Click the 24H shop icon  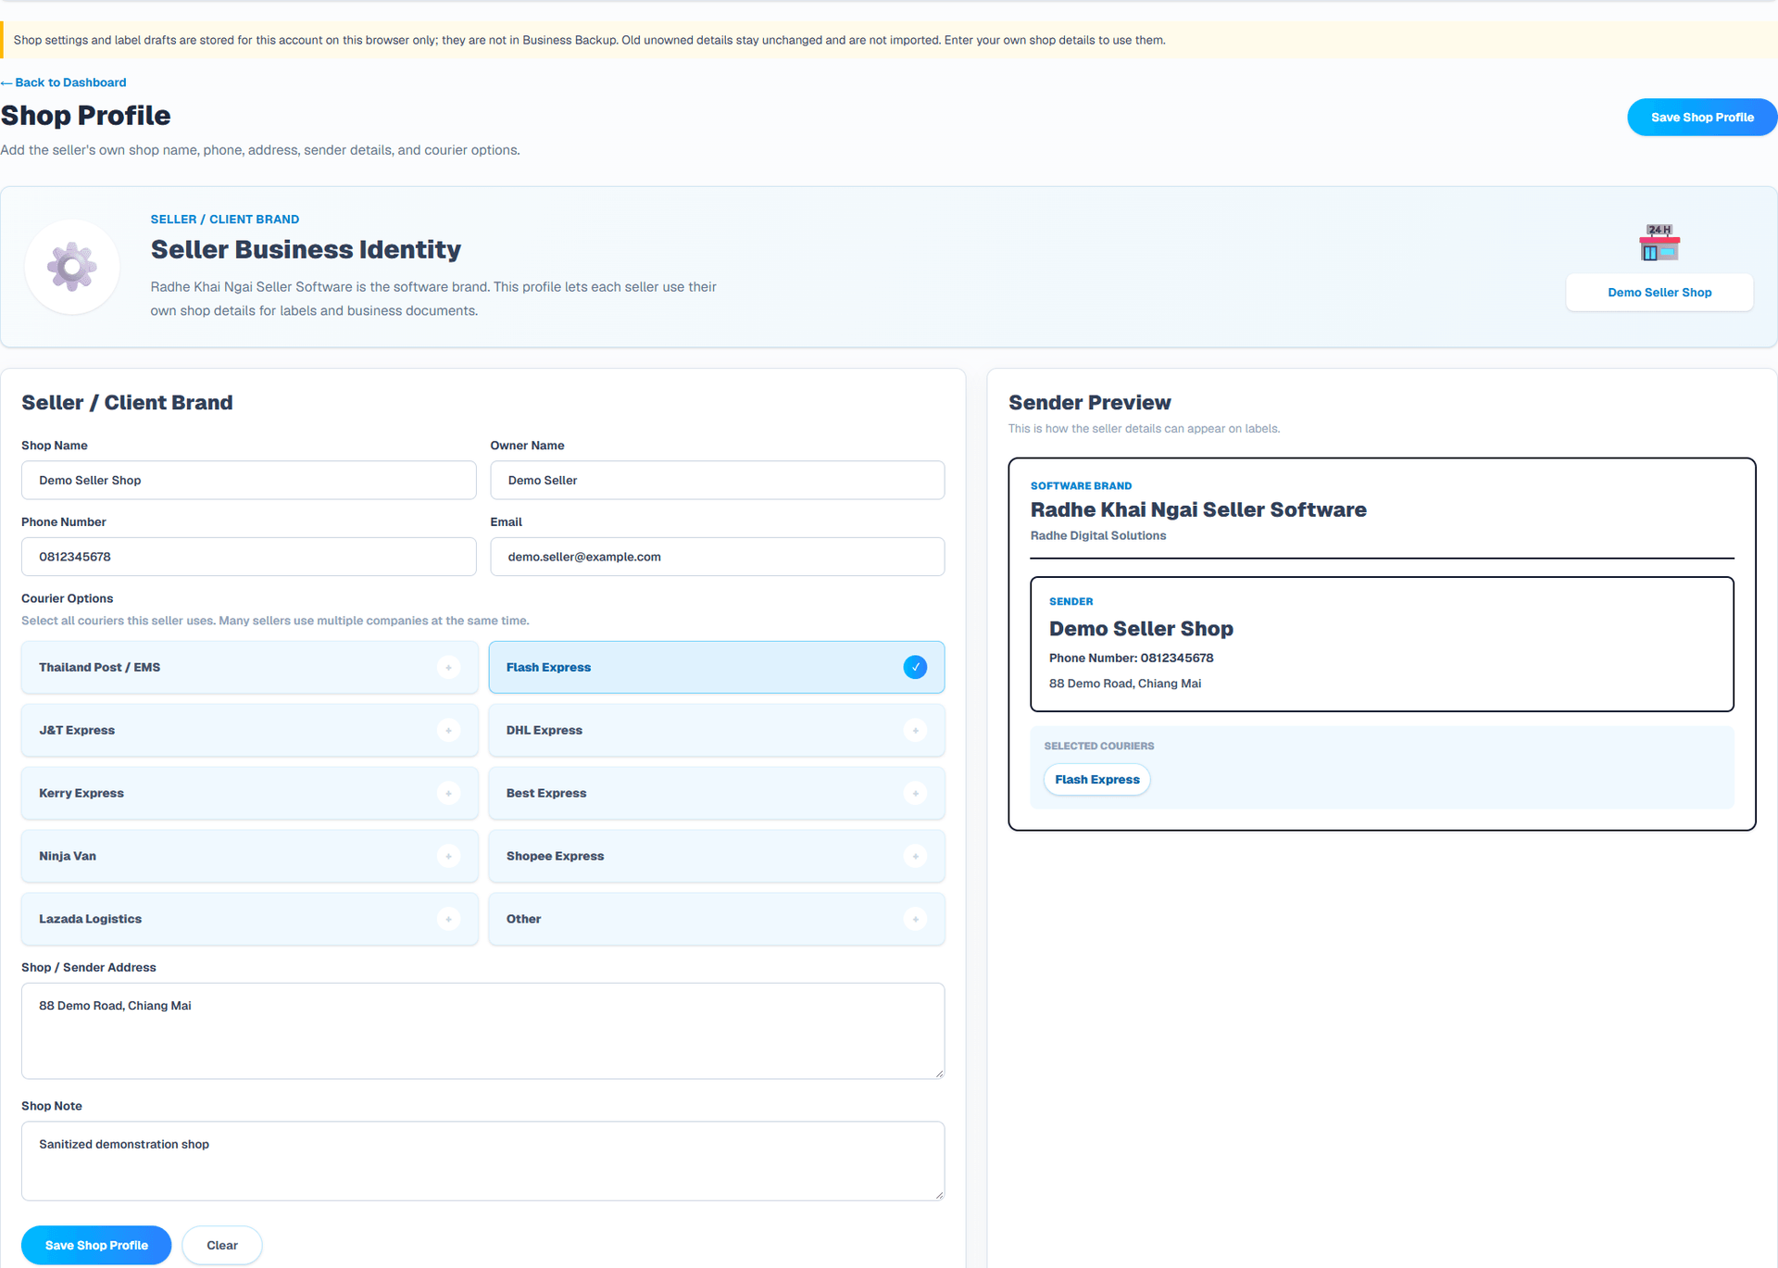tap(1659, 243)
